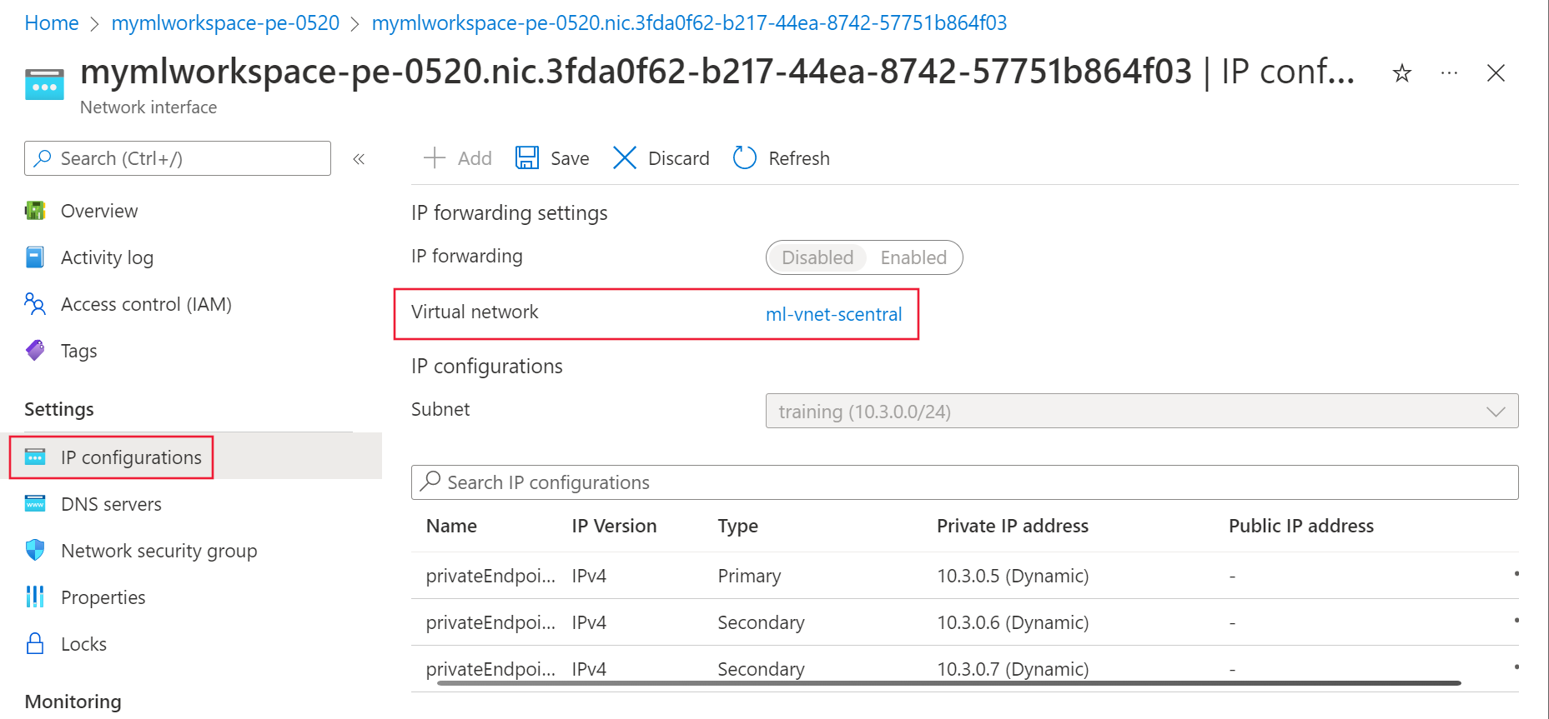Image resolution: width=1549 pixels, height=719 pixels.
Task: Click the Refresh circular arrow icon
Action: coord(744,157)
